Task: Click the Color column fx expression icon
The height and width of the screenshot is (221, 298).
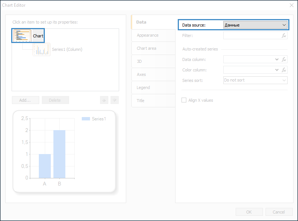Action: pos(284,70)
